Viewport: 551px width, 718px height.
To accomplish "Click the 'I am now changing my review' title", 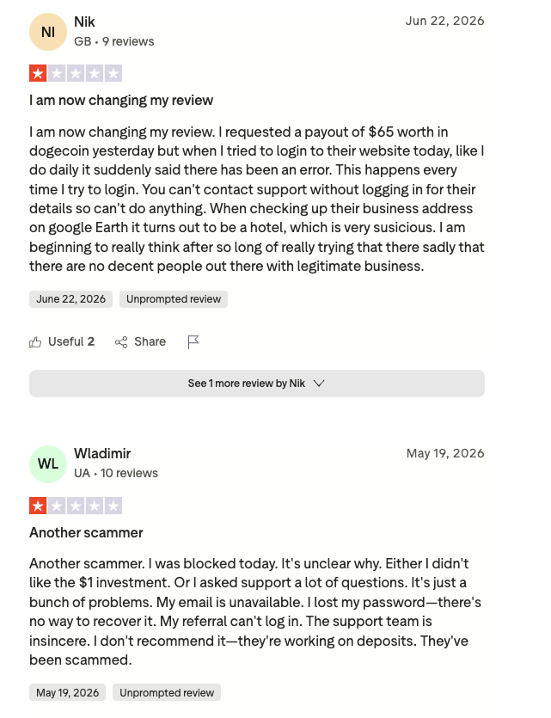I will tap(121, 101).
